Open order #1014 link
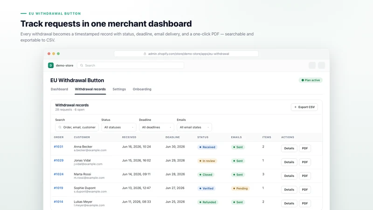 [x=58, y=202]
